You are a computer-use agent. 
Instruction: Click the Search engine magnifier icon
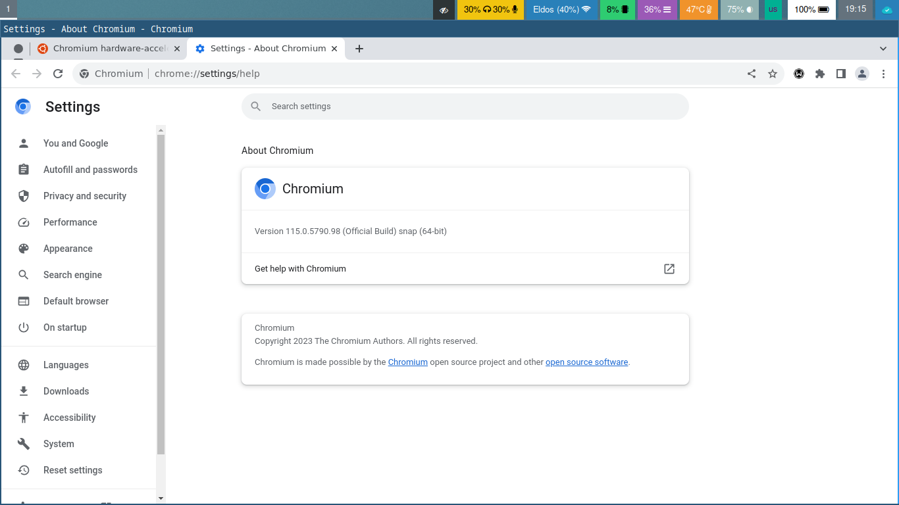[24, 275]
